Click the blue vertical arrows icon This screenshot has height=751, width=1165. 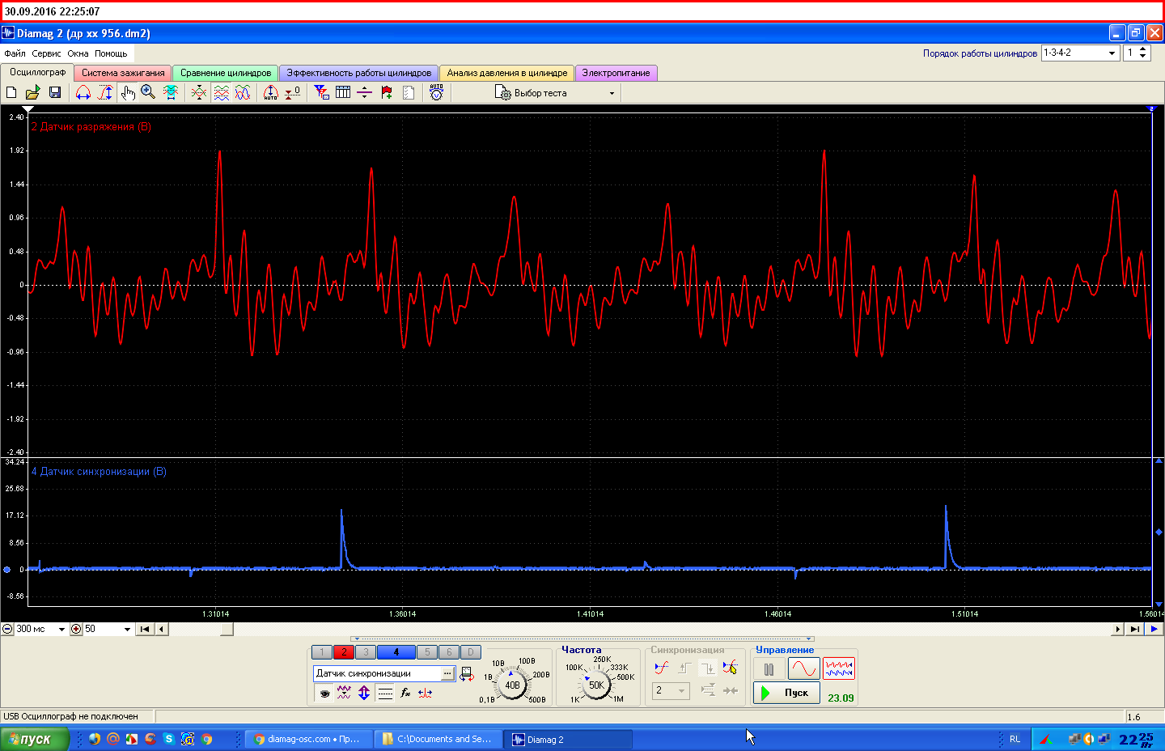pyautogui.click(x=364, y=693)
